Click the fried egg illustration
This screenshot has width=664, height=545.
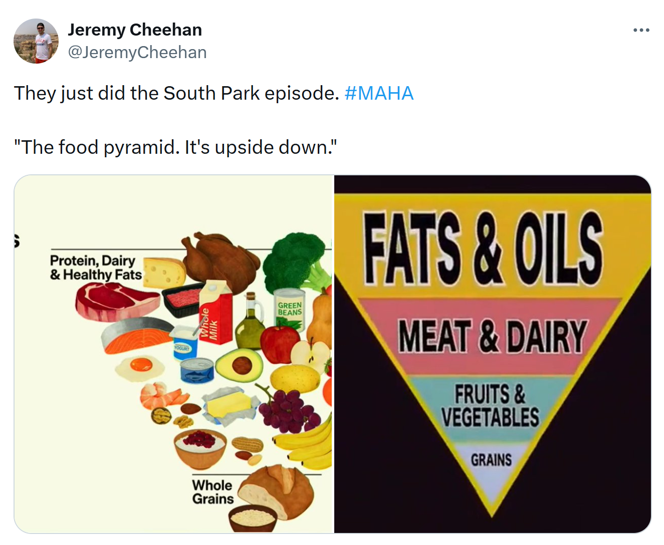[140, 367]
